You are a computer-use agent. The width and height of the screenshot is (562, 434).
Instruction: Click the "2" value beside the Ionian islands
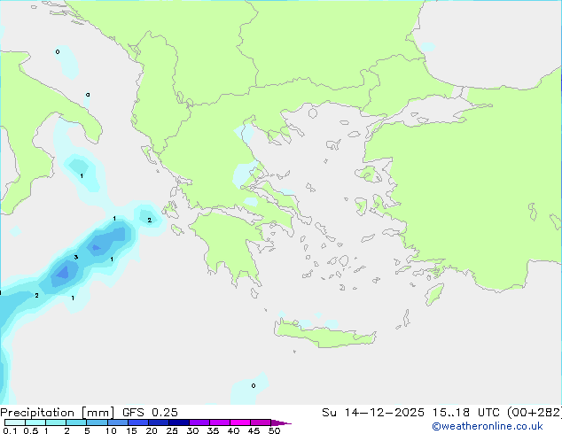point(150,220)
